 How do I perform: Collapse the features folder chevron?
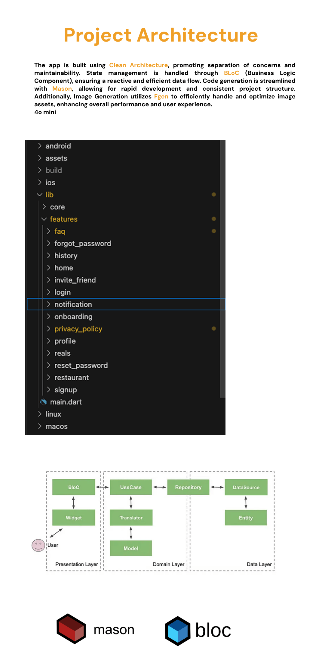pos(44,219)
